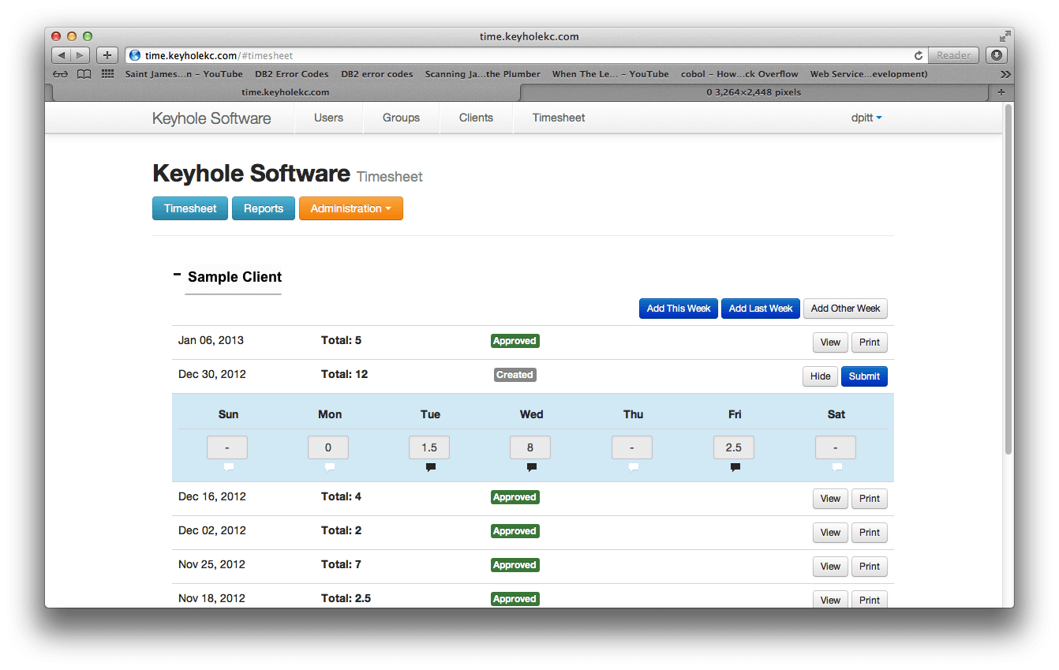
Task: Open the dpitt user menu
Action: tap(866, 118)
